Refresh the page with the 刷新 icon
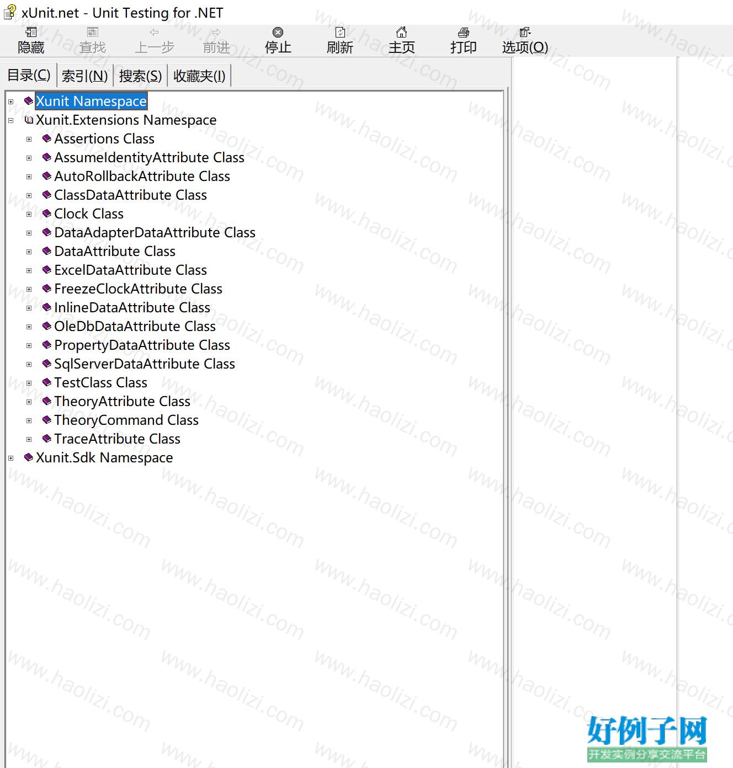 (340, 33)
